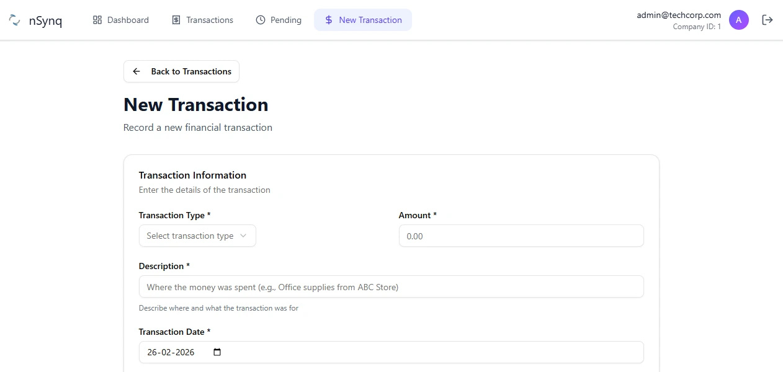Focus the Description input field

[x=391, y=286]
